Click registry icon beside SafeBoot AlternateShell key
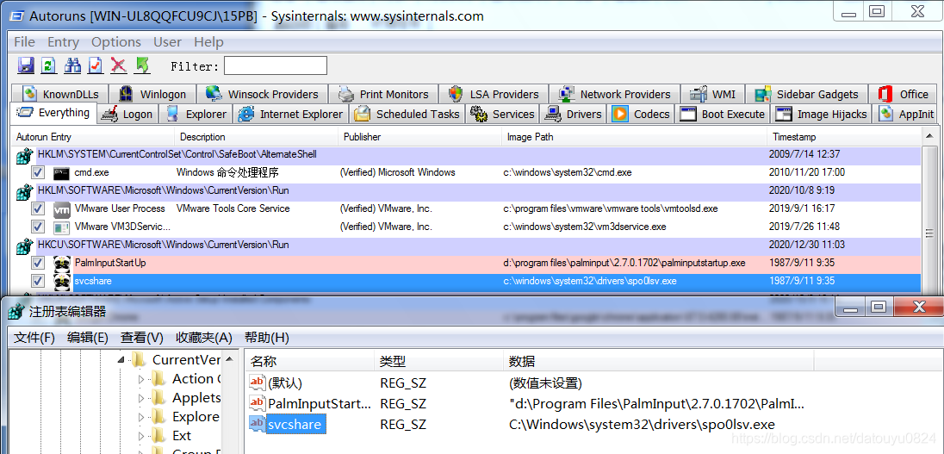 click(x=24, y=155)
